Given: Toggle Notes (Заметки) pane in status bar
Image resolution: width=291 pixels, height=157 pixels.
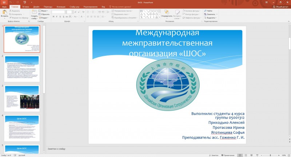Looking at the screenshot, I should click(214, 155).
